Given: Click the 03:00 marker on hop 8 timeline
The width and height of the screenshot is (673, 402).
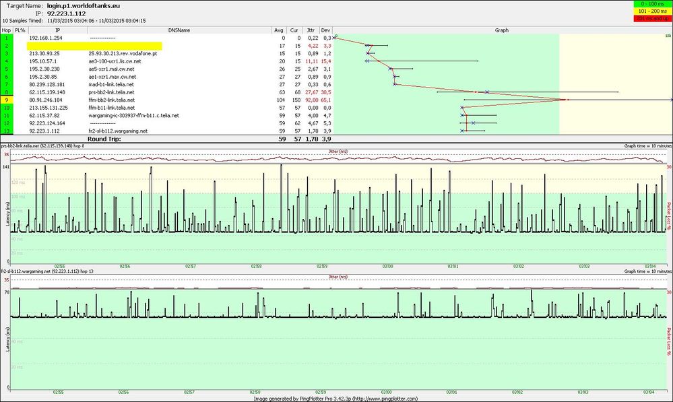Looking at the screenshot, I should tap(387, 266).
